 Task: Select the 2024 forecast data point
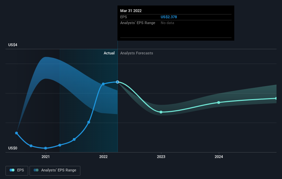[x=219, y=103]
